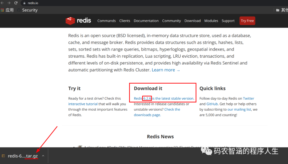Open the Apps grid bookmark icon
This screenshot has width=288, height=164.
[x=2, y=10]
